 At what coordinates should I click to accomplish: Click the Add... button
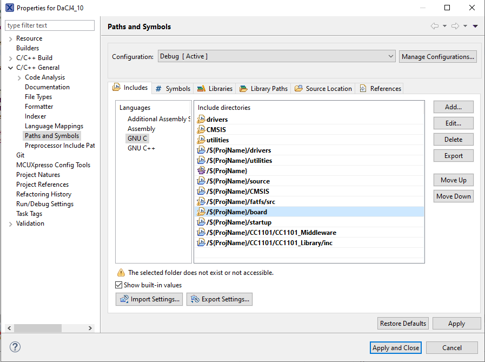coord(454,107)
